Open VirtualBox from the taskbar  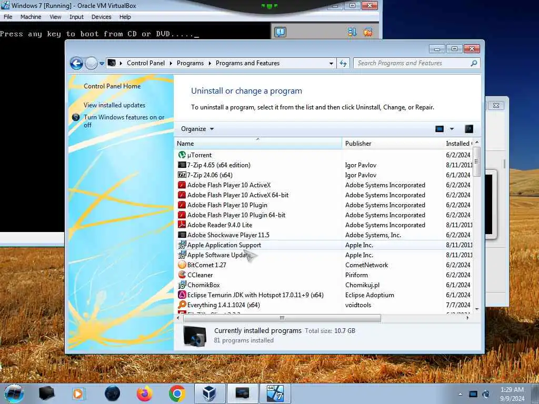coord(209,393)
